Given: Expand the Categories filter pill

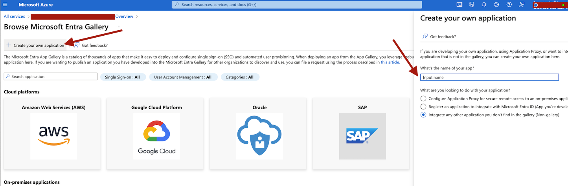Looking at the screenshot, I should click(240, 77).
